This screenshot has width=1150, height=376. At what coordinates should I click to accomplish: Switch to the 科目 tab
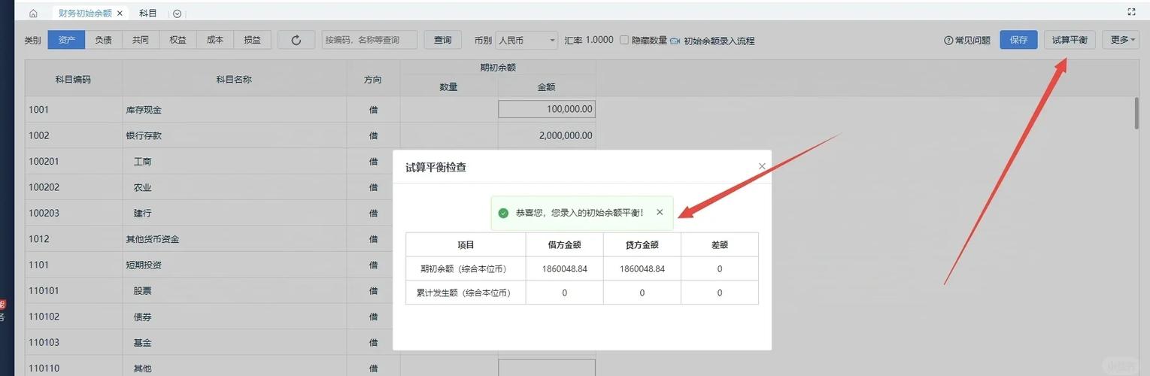click(x=148, y=14)
